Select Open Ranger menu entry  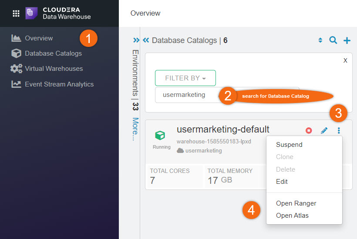tap(296, 203)
